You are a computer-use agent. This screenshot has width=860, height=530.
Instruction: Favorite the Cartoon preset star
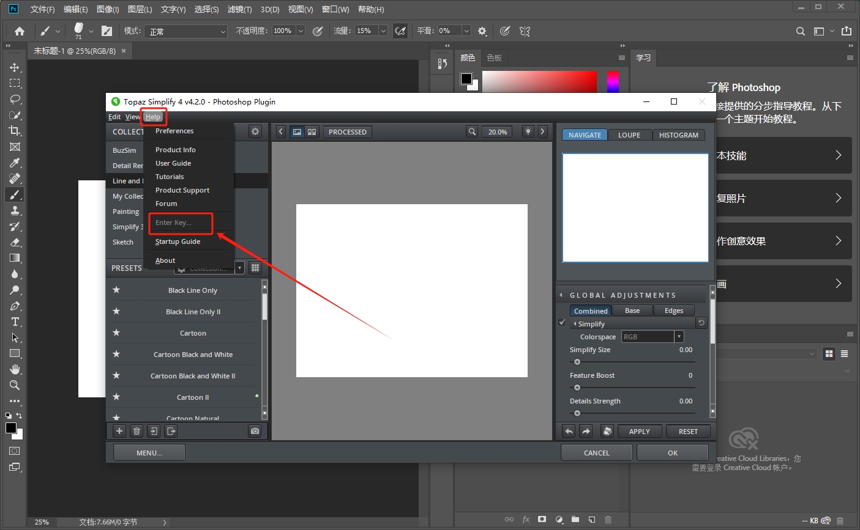click(x=116, y=333)
